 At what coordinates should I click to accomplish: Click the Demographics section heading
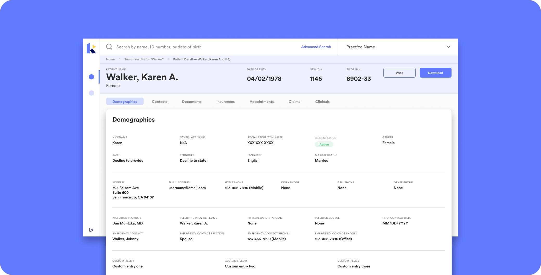[133, 120]
